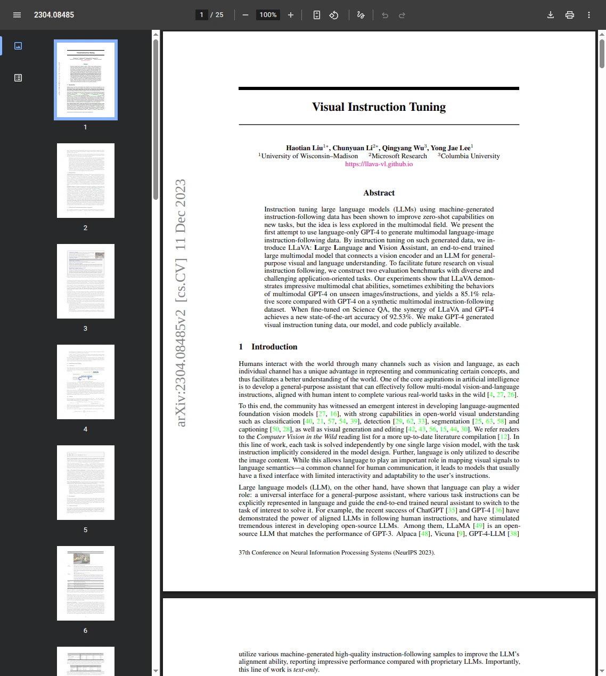Select the page 3 thumbnail

[x=85, y=281]
